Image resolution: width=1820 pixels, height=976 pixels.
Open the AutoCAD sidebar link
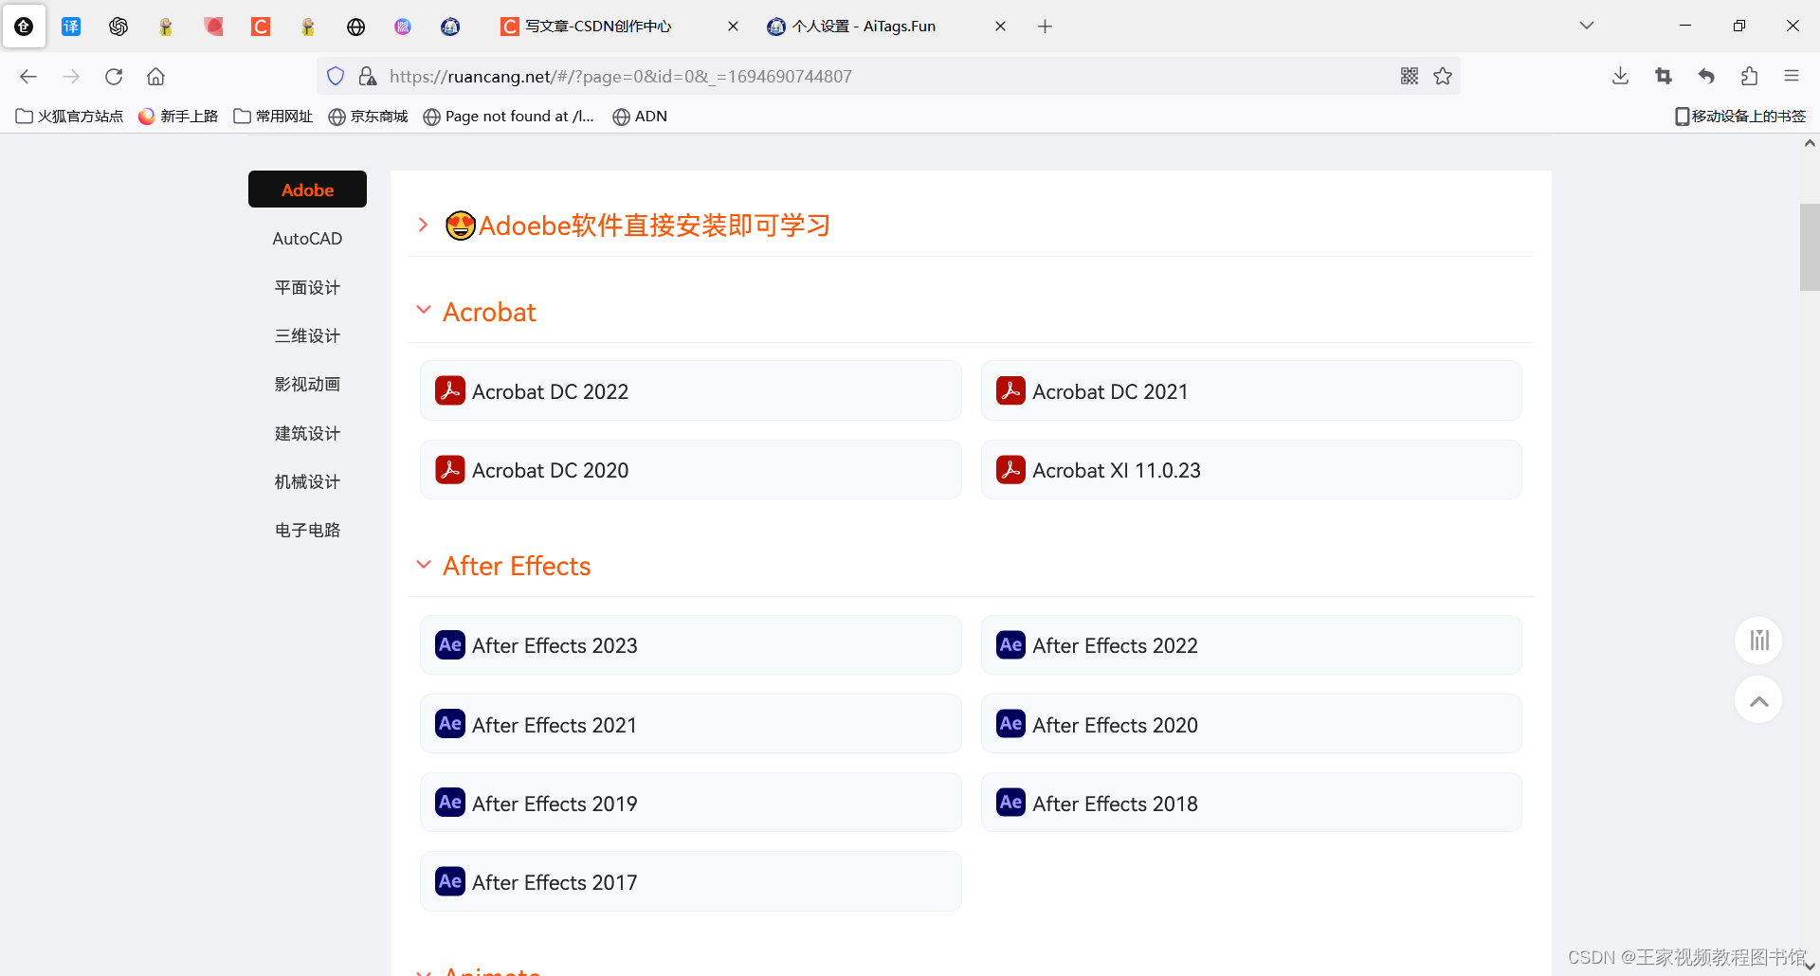[306, 238]
